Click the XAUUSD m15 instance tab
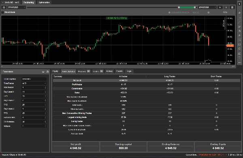 pos(11,2)
